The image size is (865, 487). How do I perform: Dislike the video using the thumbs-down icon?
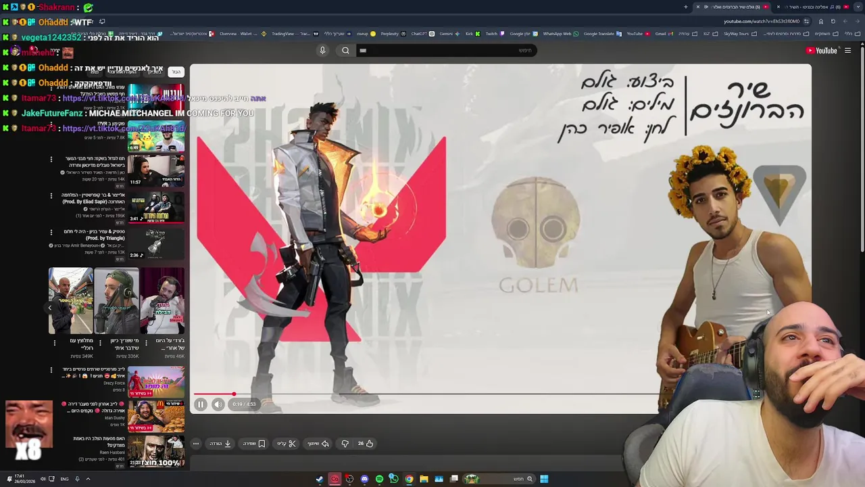[x=345, y=444]
